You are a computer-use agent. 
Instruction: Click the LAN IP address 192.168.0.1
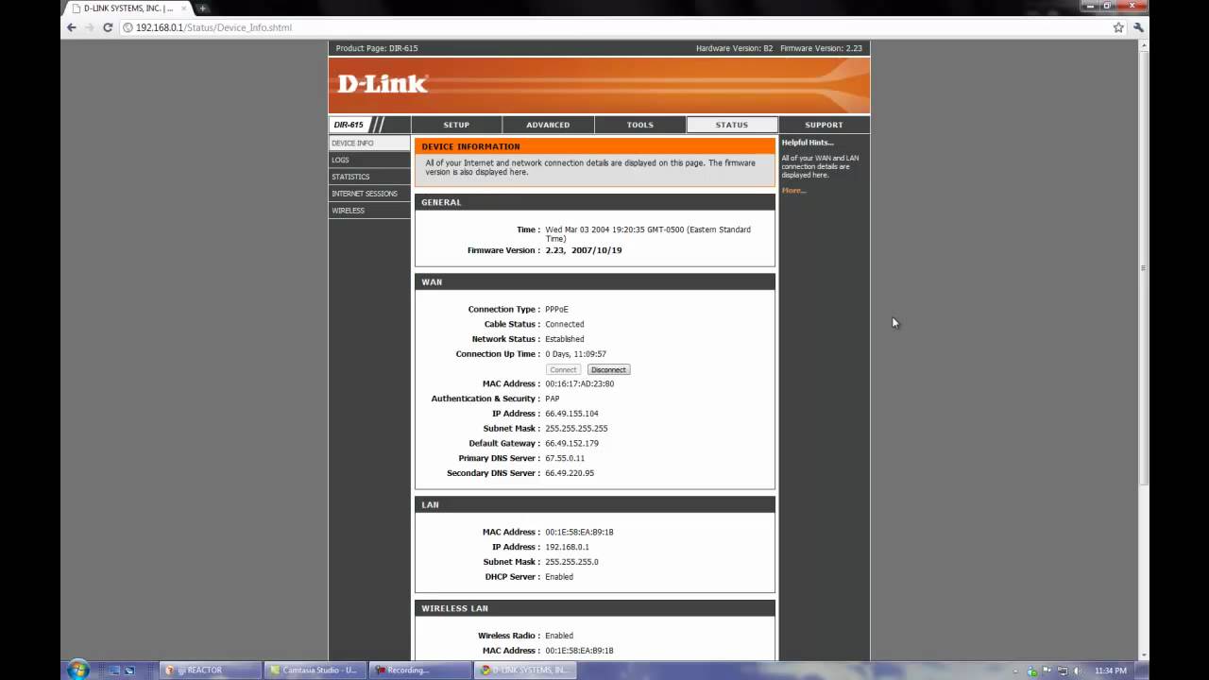click(567, 547)
